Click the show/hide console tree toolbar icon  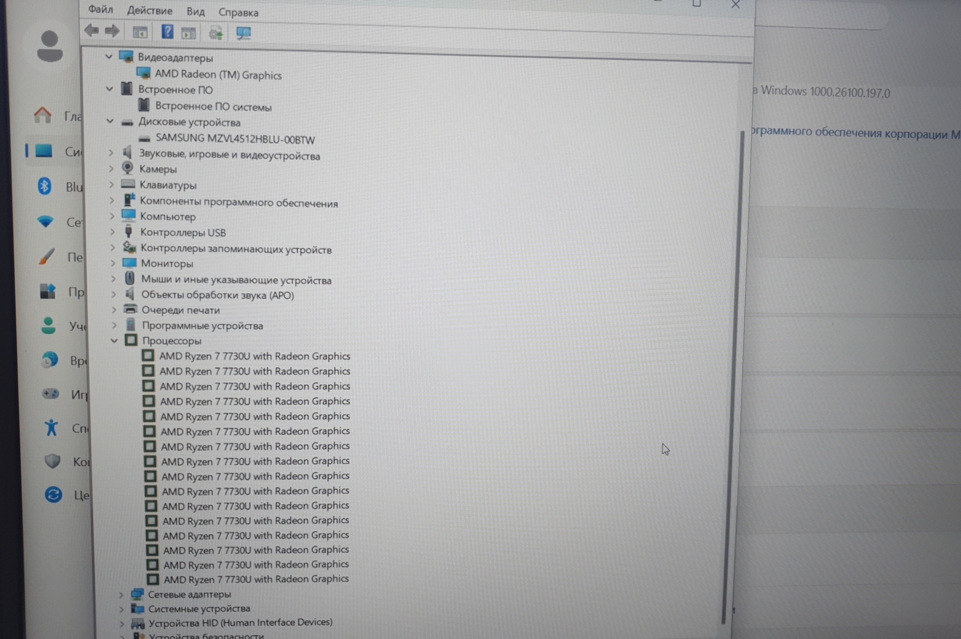(140, 33)
